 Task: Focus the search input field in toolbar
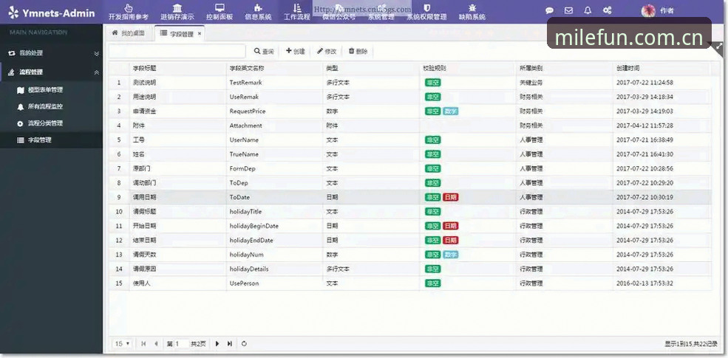click(177, 52)
